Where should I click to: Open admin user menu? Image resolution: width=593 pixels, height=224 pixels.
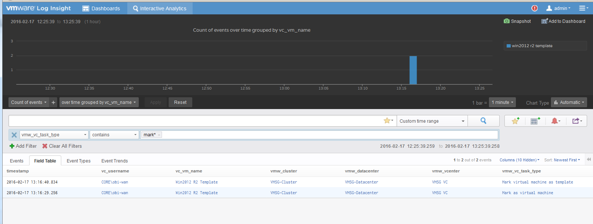(x=558, y=8)
